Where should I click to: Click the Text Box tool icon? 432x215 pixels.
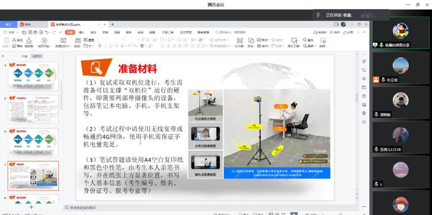point(239,41)
